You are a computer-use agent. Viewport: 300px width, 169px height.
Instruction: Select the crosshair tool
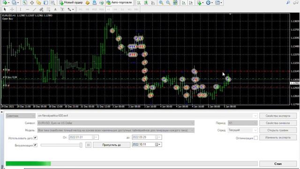12,9
